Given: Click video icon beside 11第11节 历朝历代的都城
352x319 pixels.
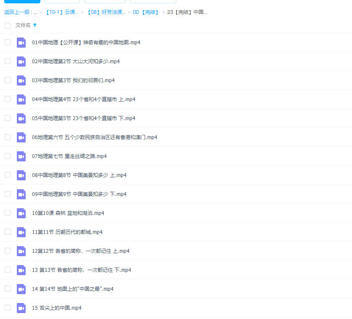Looking at the screenshot, I should pos(21,232).
